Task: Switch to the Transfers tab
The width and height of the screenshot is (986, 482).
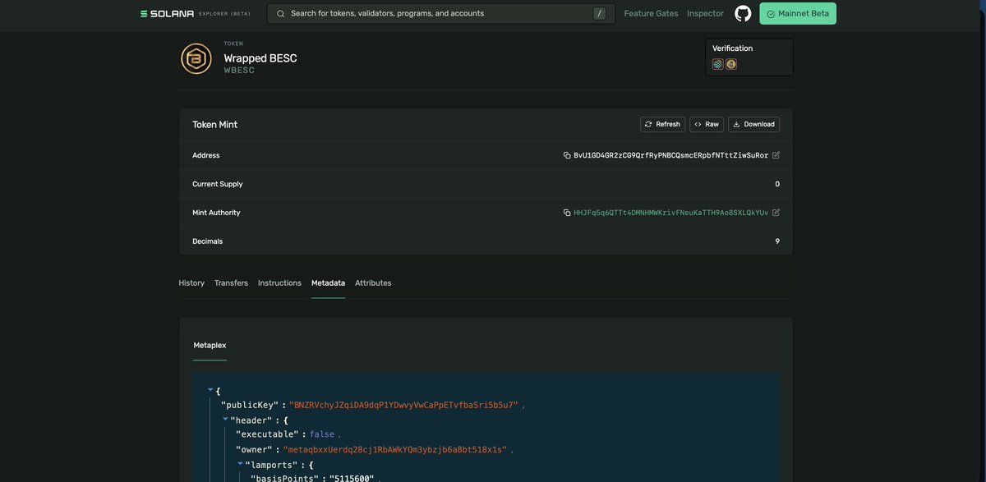Action: [231, 283]
